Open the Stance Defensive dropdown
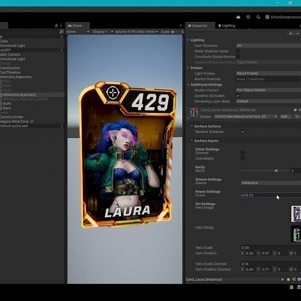Image resolution: width=301 pixels, height=301 pixels. [271, 183]
